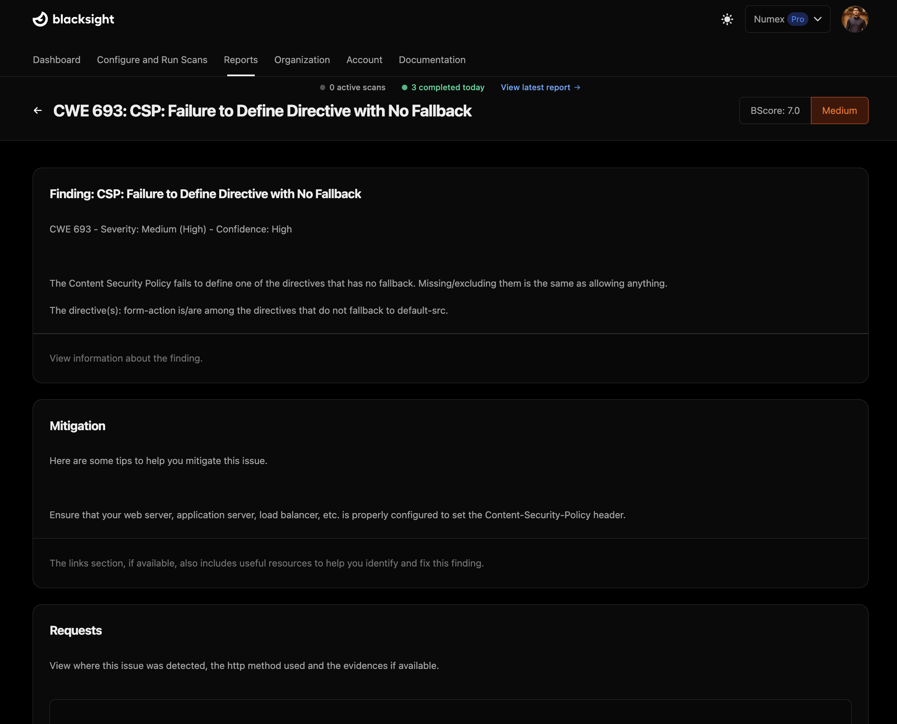Click the blacksight wordmark text
This screenshot has width=897, height=724.
tap(84, 19)
